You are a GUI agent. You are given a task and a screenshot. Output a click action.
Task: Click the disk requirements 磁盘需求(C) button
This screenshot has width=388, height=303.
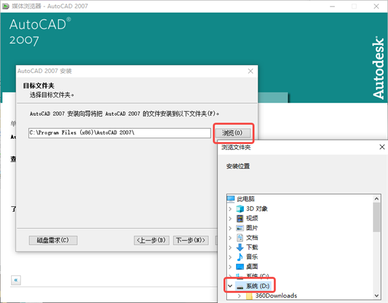[x=53, y=240]
